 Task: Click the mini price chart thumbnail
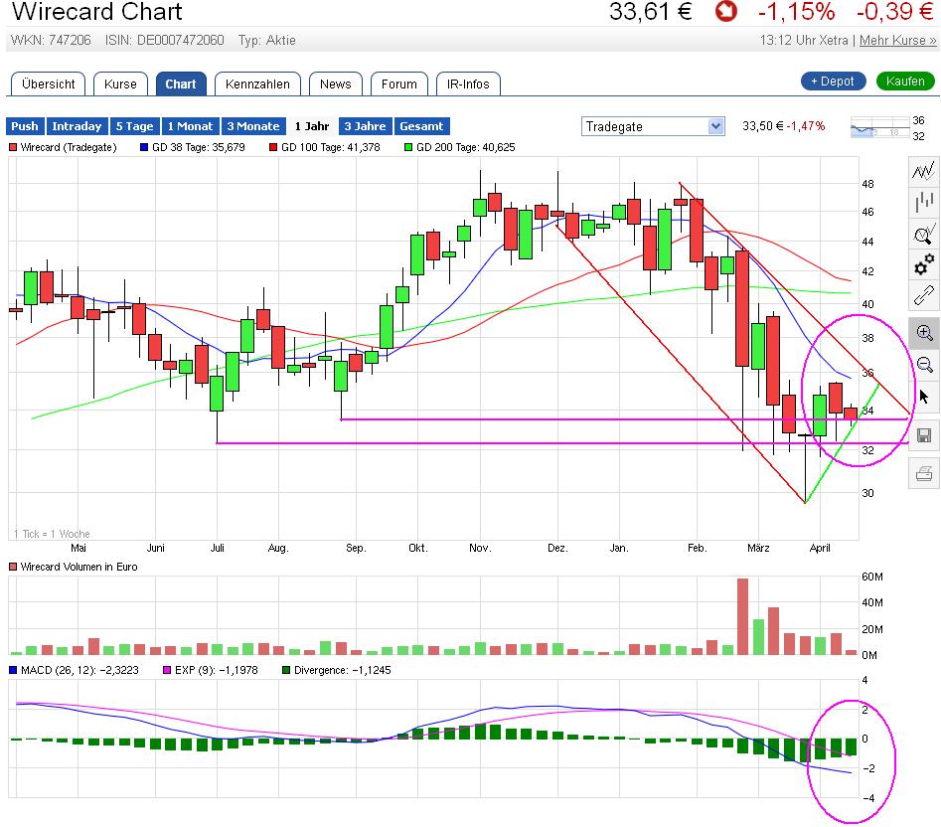coord(879,128)
